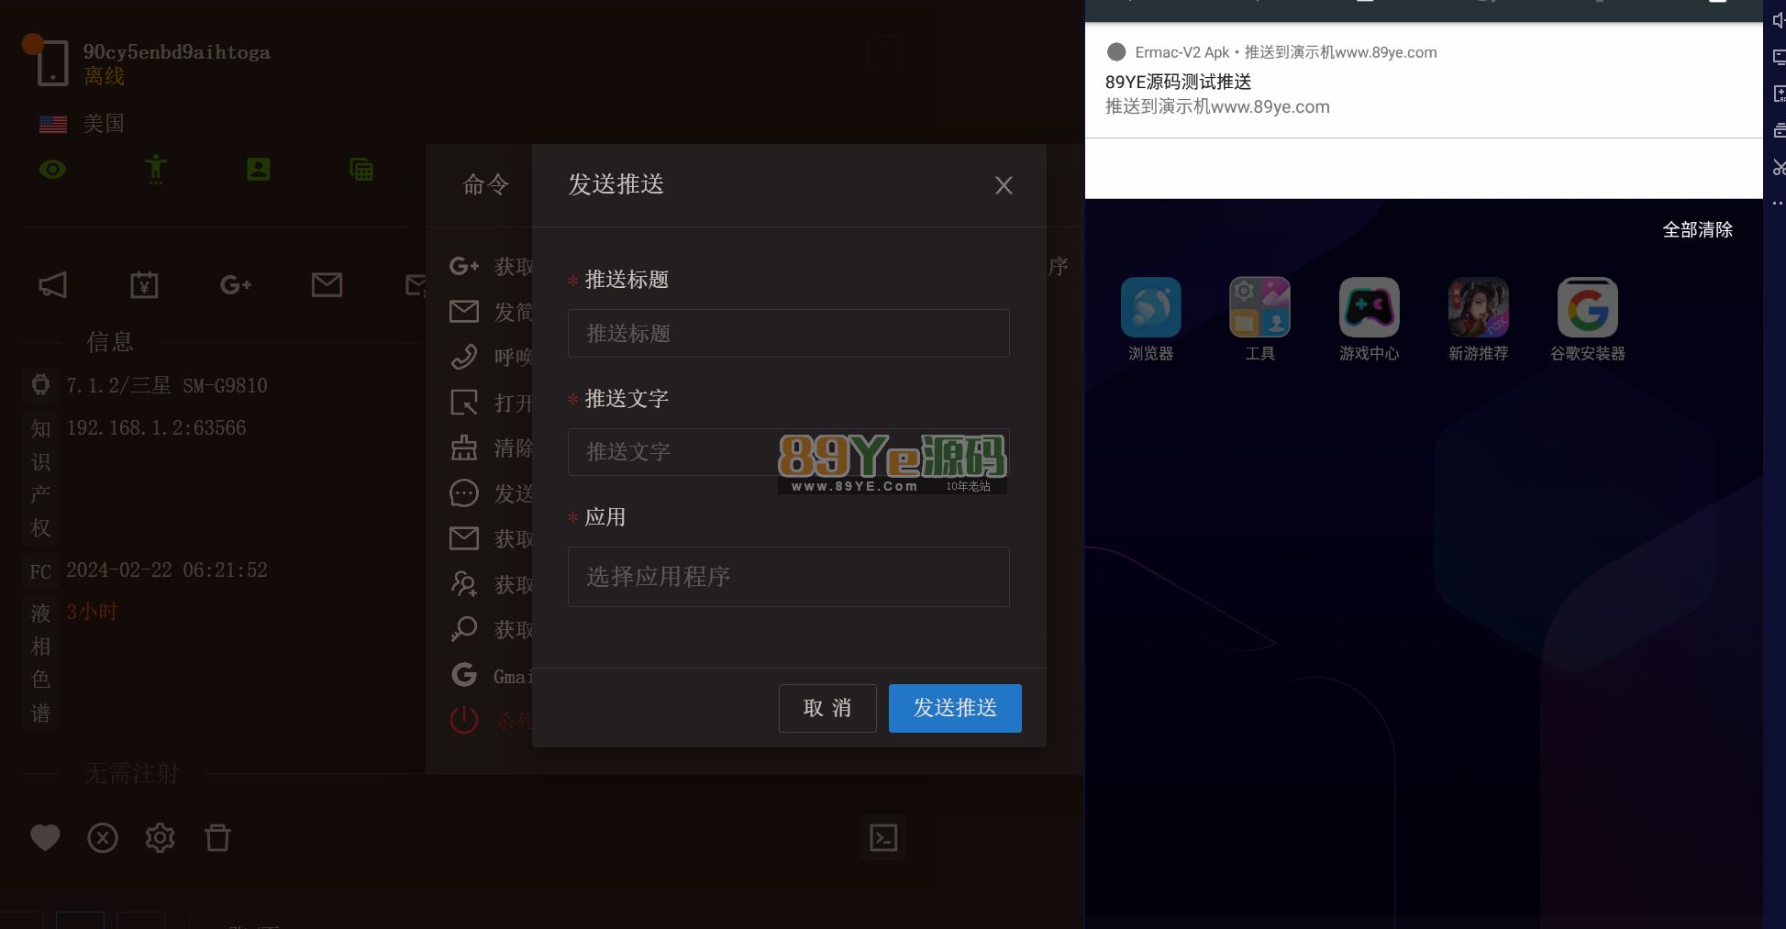This screenshot has height=929, width=1786.
Task: Click the green accessibility figure icon
Action: coord(156,170)
